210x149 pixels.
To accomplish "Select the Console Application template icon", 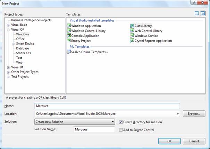I will (69, 36).
